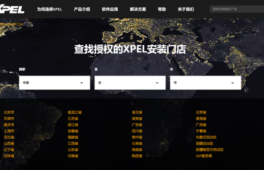Open the 帮助 menu
Screen dimensions: 264x170
162,9
